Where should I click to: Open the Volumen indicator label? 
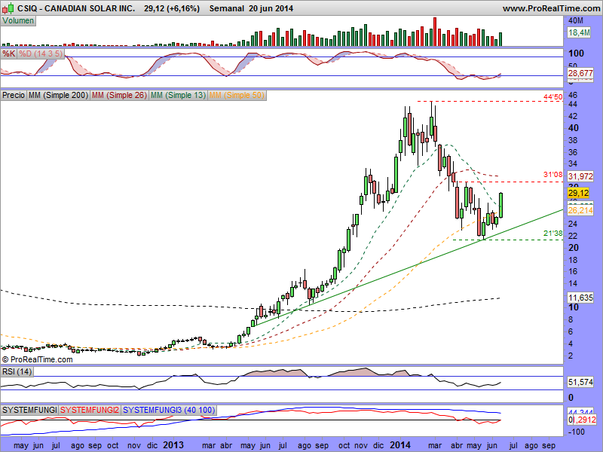[x=18, y=21]
